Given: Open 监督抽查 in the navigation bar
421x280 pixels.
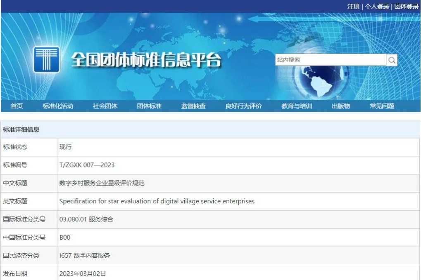Looking at the screenshot, I should tap(193, 106).
